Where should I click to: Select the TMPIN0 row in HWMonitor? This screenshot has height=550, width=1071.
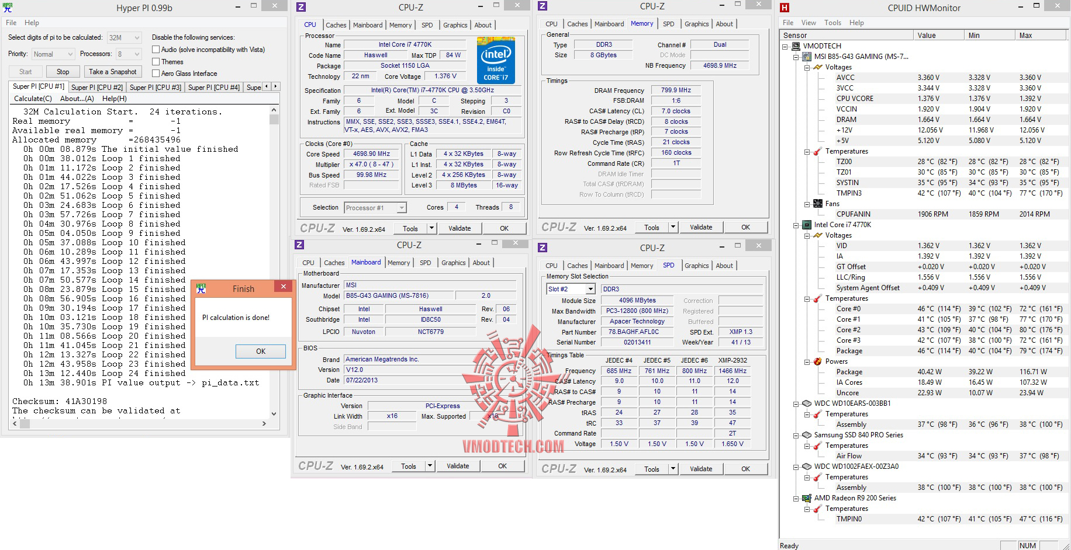click(951, 519)
